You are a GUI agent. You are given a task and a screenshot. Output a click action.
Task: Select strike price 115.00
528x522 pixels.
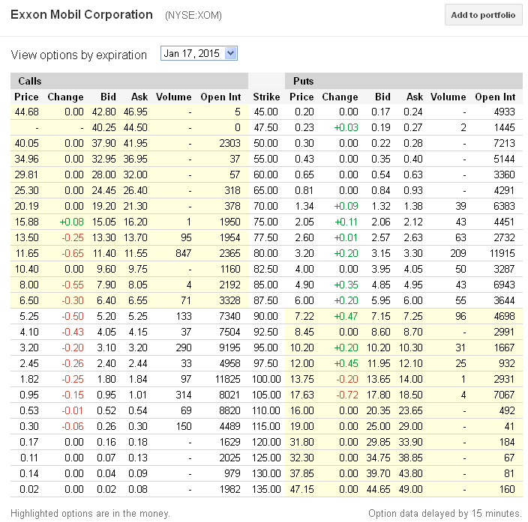[x=266, y=426]
